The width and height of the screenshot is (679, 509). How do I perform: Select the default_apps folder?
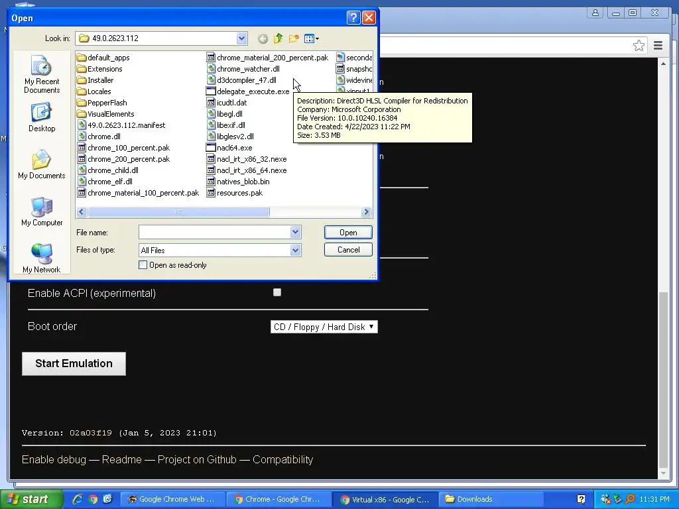tap(103, 58)
